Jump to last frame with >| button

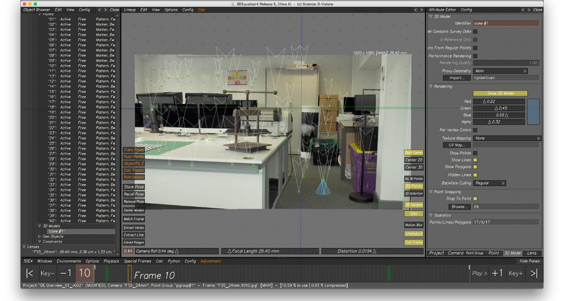534,273
